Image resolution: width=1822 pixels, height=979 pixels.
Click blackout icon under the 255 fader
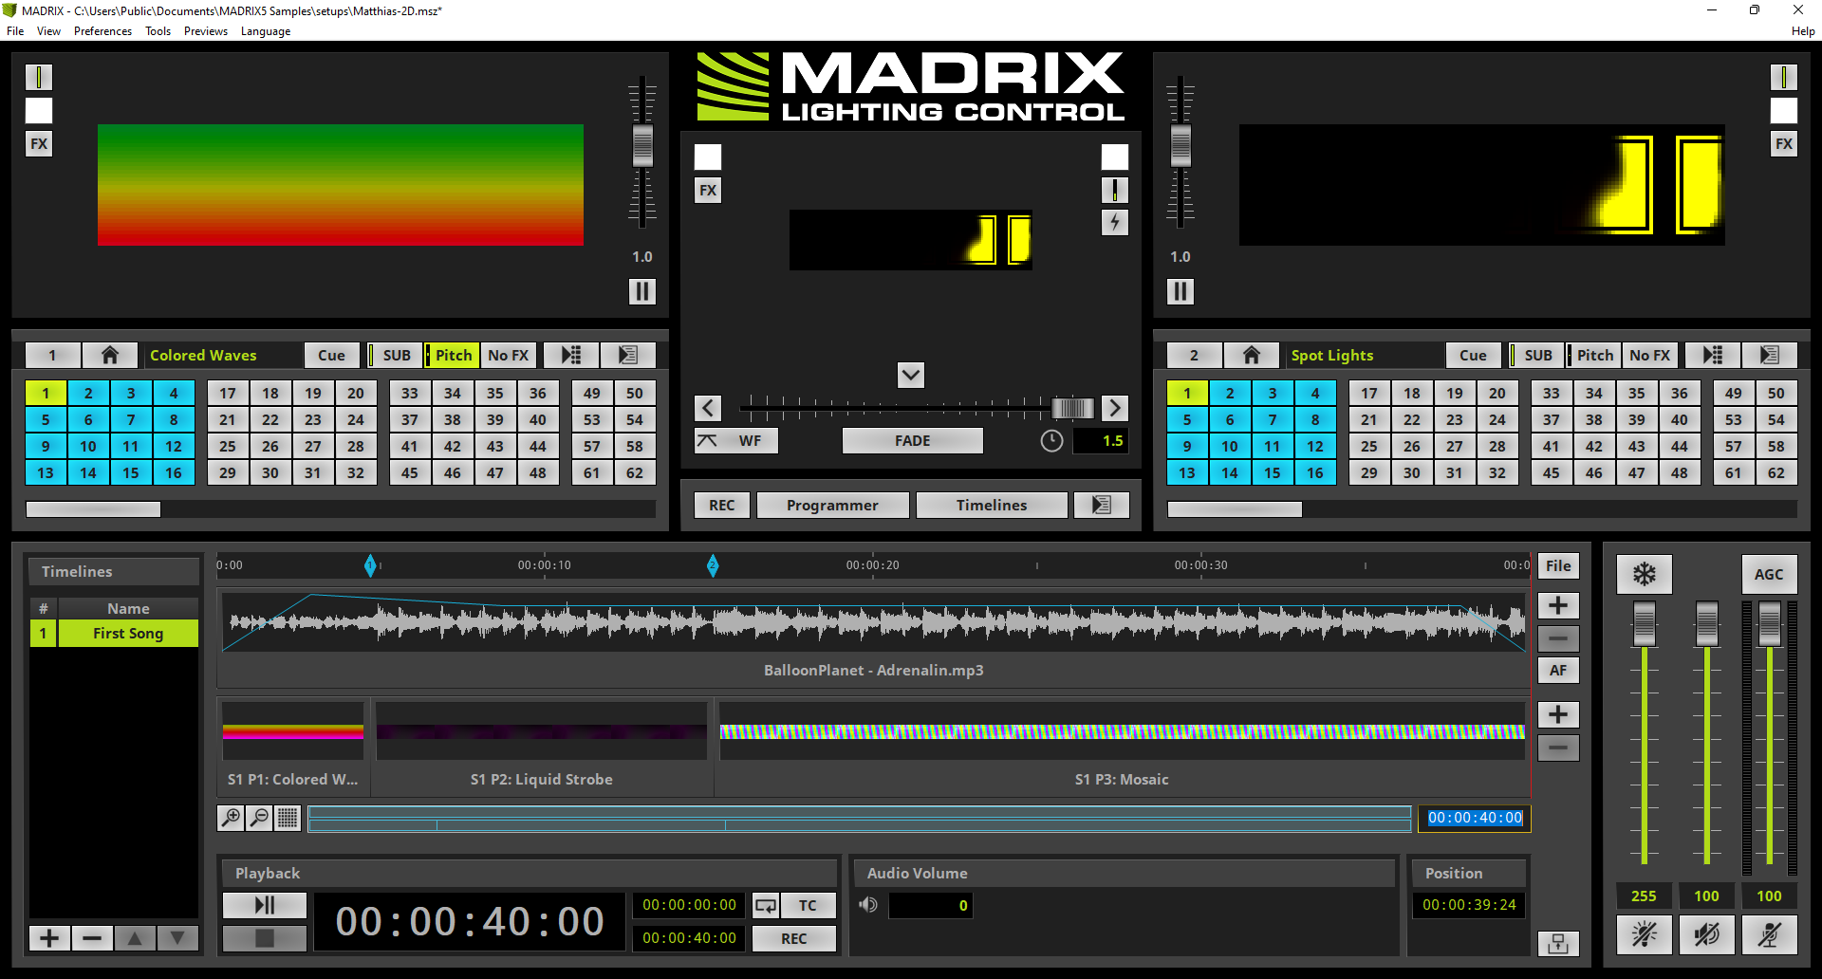click(x=1645, y=934)
